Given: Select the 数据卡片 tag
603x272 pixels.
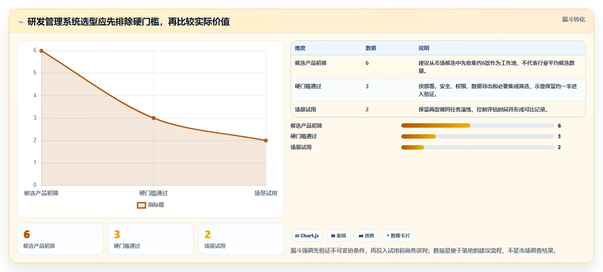Looking at the screenshot, I should click(x=398, y=236).
